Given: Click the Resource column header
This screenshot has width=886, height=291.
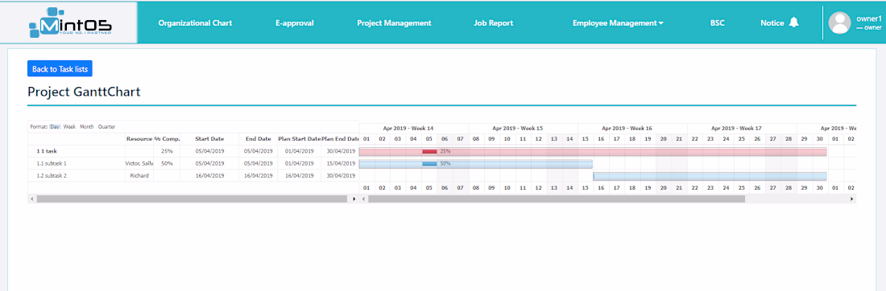Looking at the screenshot, I should point(139,139).
